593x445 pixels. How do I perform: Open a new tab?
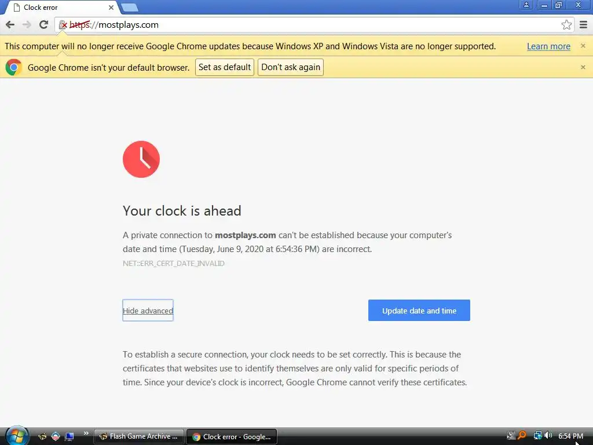[x=130, y=8]
